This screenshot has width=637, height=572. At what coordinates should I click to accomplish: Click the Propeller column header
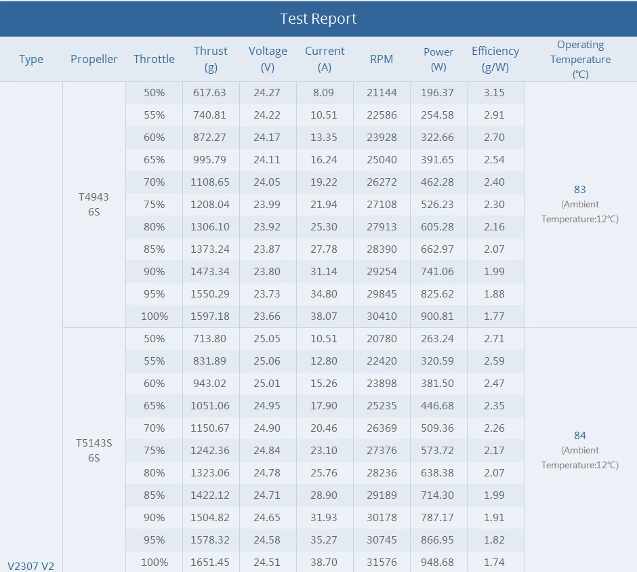pos(94,59)
